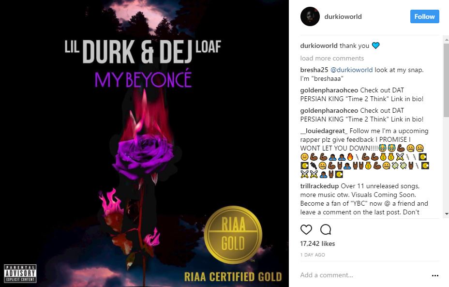This screenshot has width=449, height=287.
Task: Open __louiedagreat_ commenter profile
Action: 324,131
